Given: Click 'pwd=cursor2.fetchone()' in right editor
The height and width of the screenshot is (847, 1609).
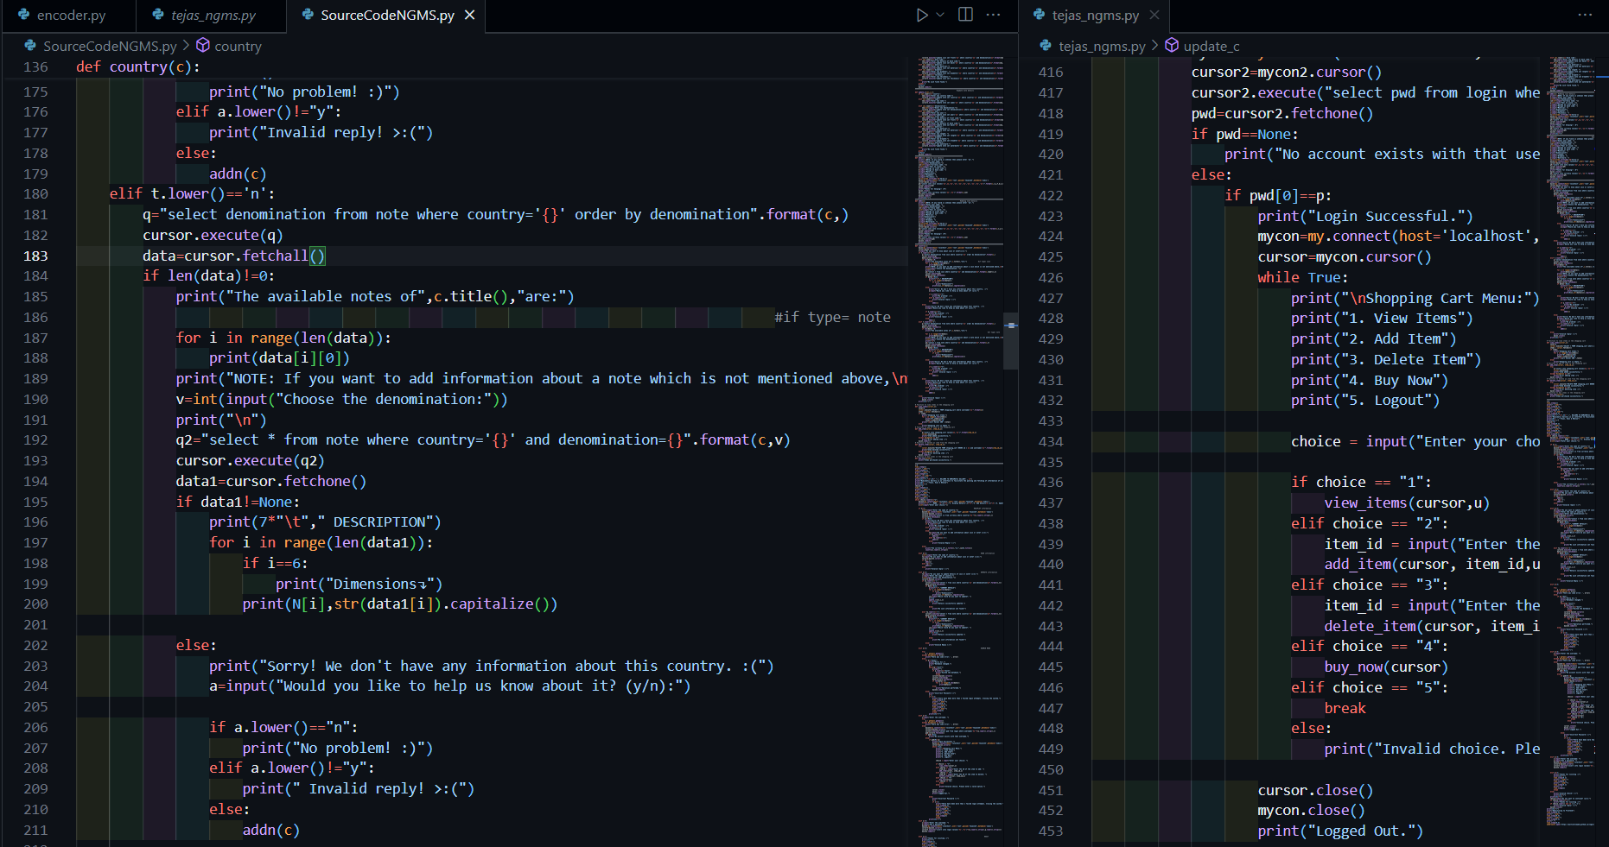Looking at the screenshot, I should click(1282, 113).
